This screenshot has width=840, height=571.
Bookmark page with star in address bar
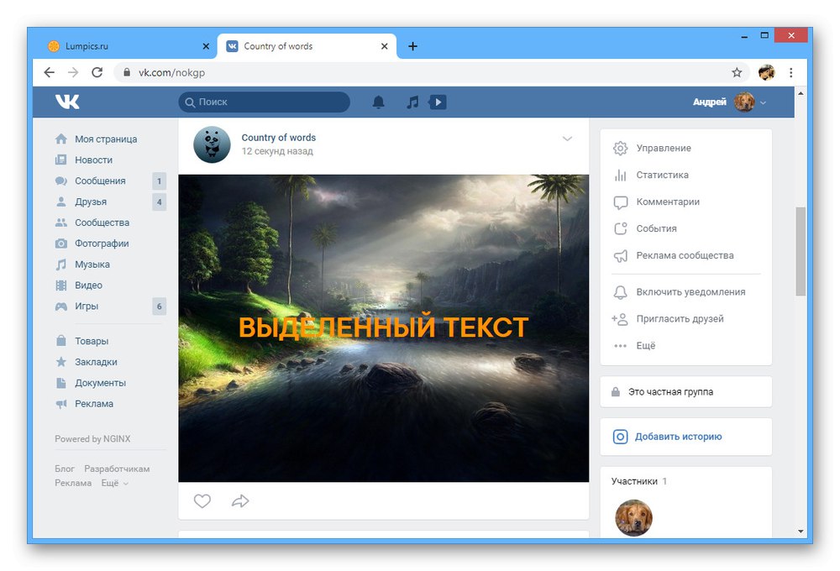coord(737,72)
